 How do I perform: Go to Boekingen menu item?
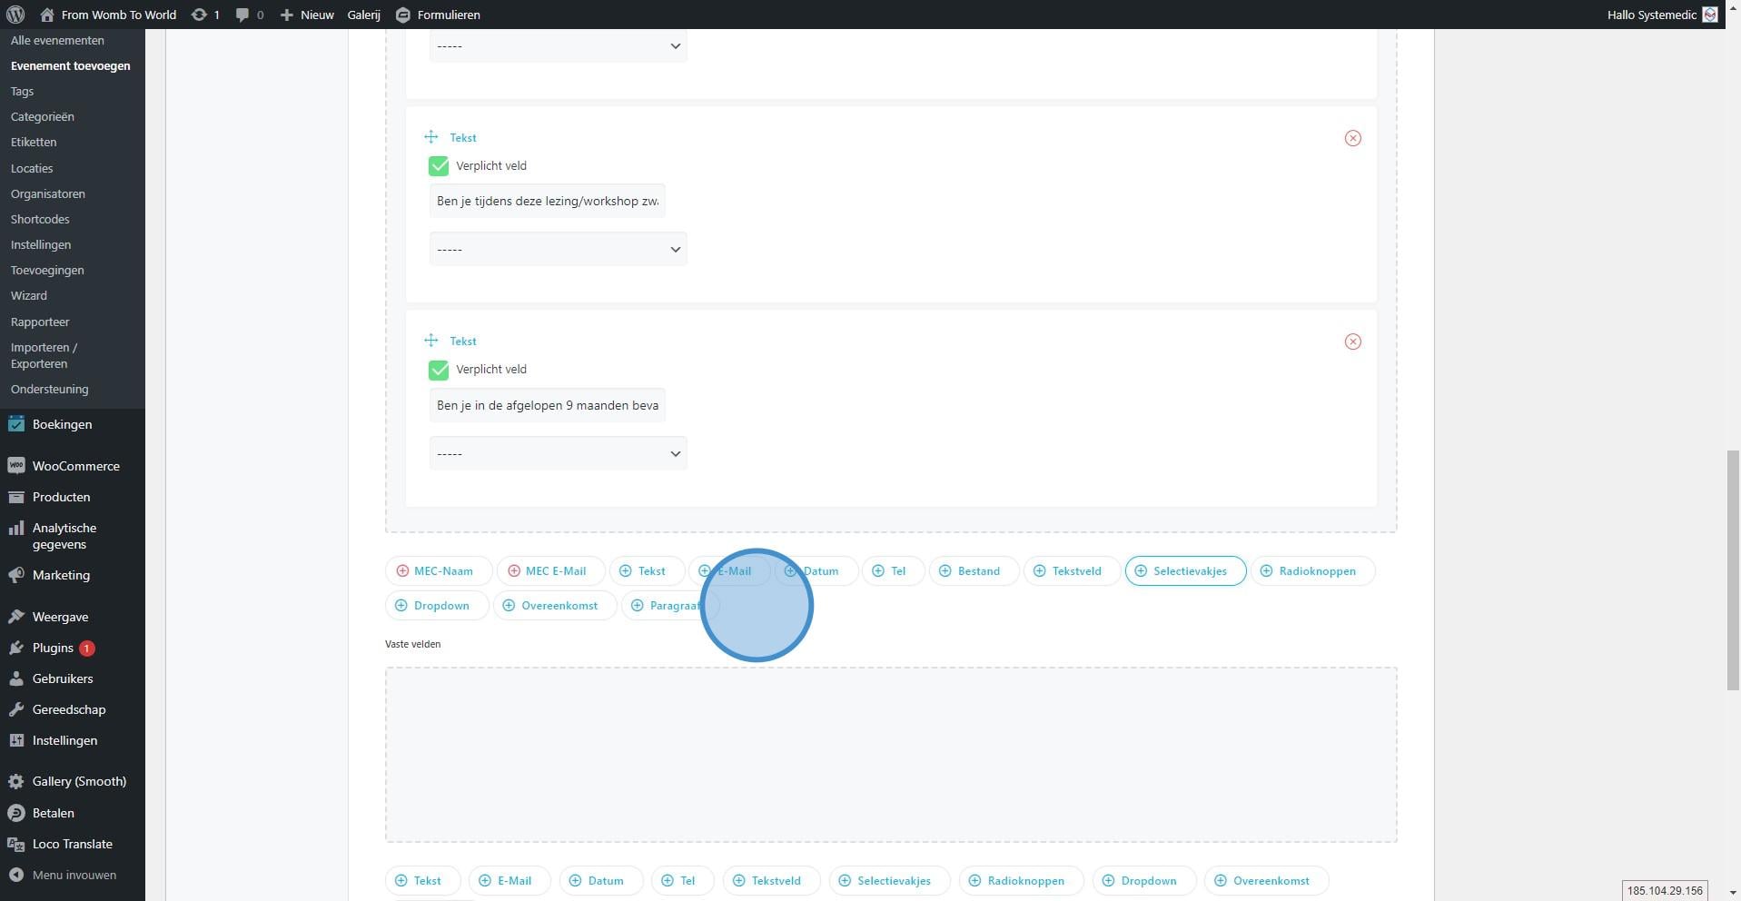(x=62, y=424)
